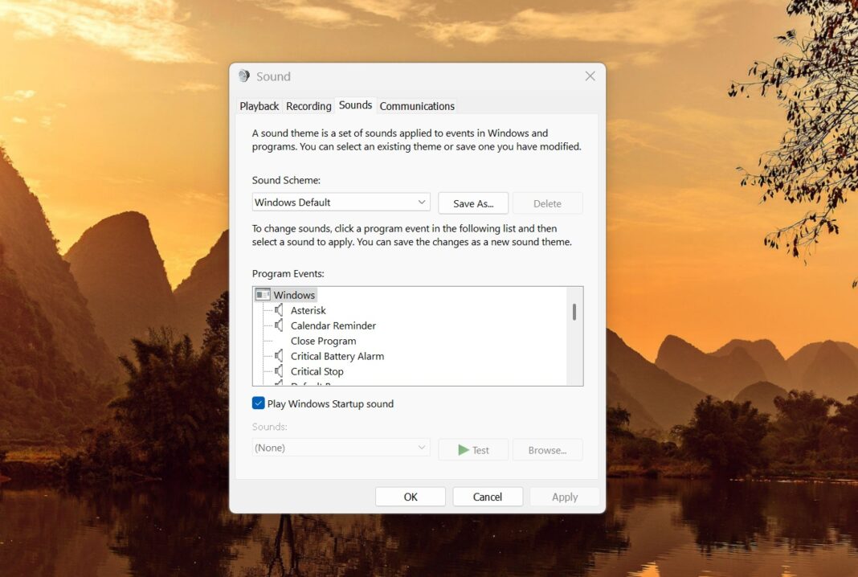
Task: Open the Recording tab
Action: point(308,105)
